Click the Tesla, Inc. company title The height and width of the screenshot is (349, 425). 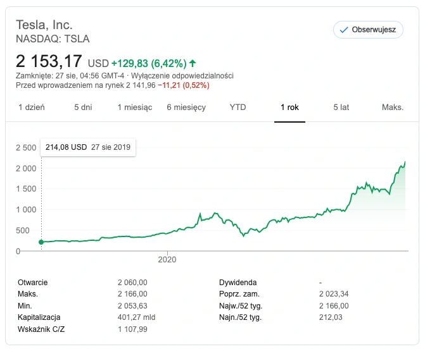click(x=44, y=25)
